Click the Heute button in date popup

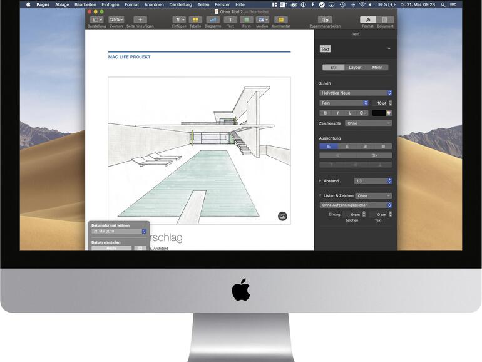[x=111, y=248]
